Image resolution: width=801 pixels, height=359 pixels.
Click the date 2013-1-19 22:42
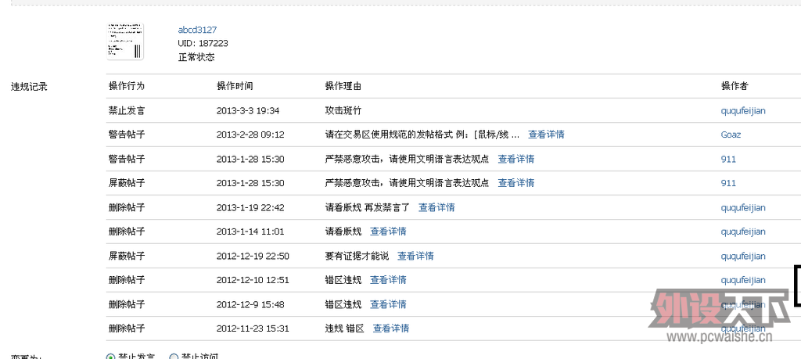[x=250, y=208]
